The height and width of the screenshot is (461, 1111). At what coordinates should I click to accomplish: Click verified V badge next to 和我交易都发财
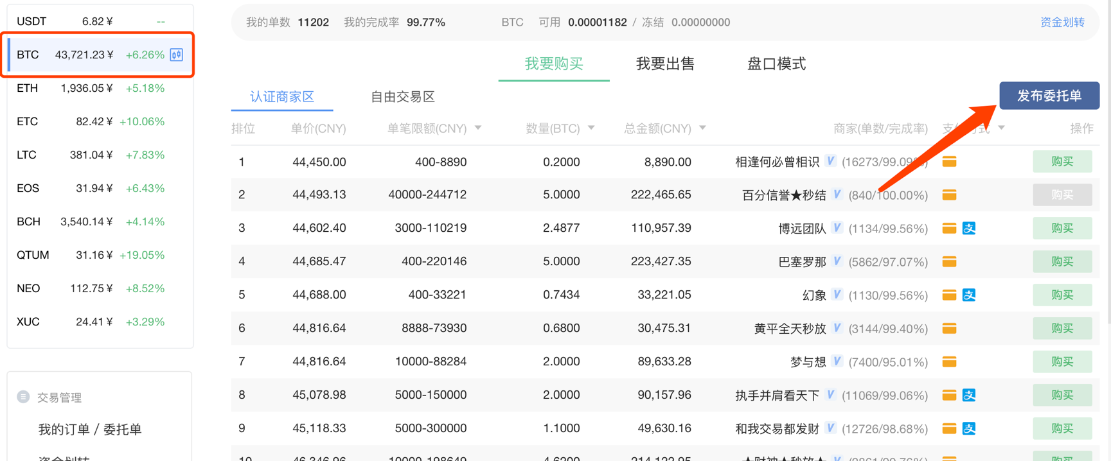[830, 428]
